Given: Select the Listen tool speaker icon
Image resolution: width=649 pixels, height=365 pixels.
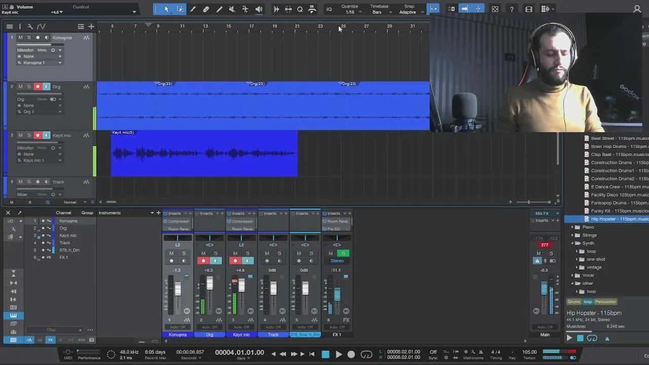Looking at the screenshot, I should [x=258, y=9].
